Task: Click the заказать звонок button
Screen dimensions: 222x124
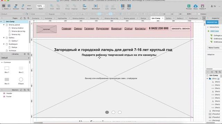Action: click(180, 29)
